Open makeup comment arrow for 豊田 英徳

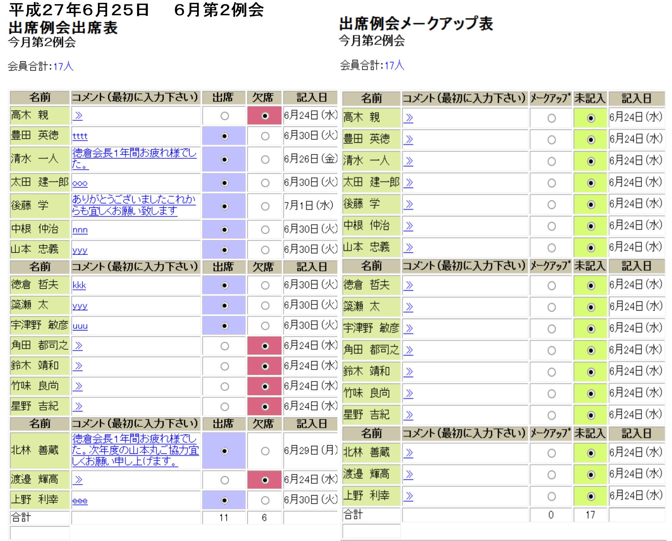(x=408, y=140)
